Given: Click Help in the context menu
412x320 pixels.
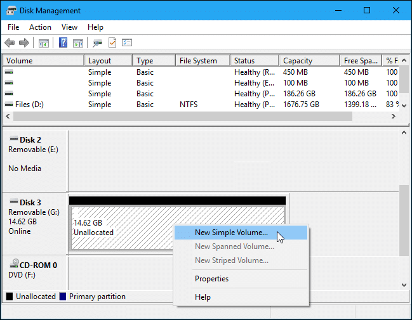Looking at the screenshot, I should click(x=203, y=297).
